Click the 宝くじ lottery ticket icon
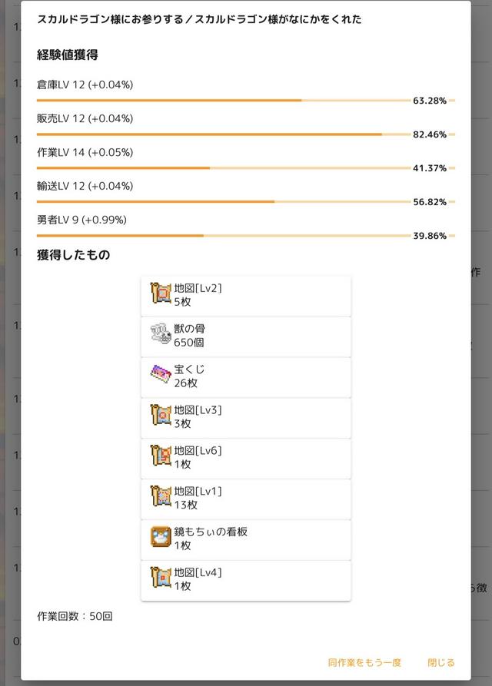This screenshot has width=492, height=686. click(x=161, y=376)
